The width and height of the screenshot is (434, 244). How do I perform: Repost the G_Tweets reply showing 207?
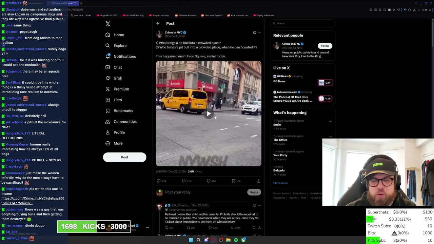click(188, 228)
